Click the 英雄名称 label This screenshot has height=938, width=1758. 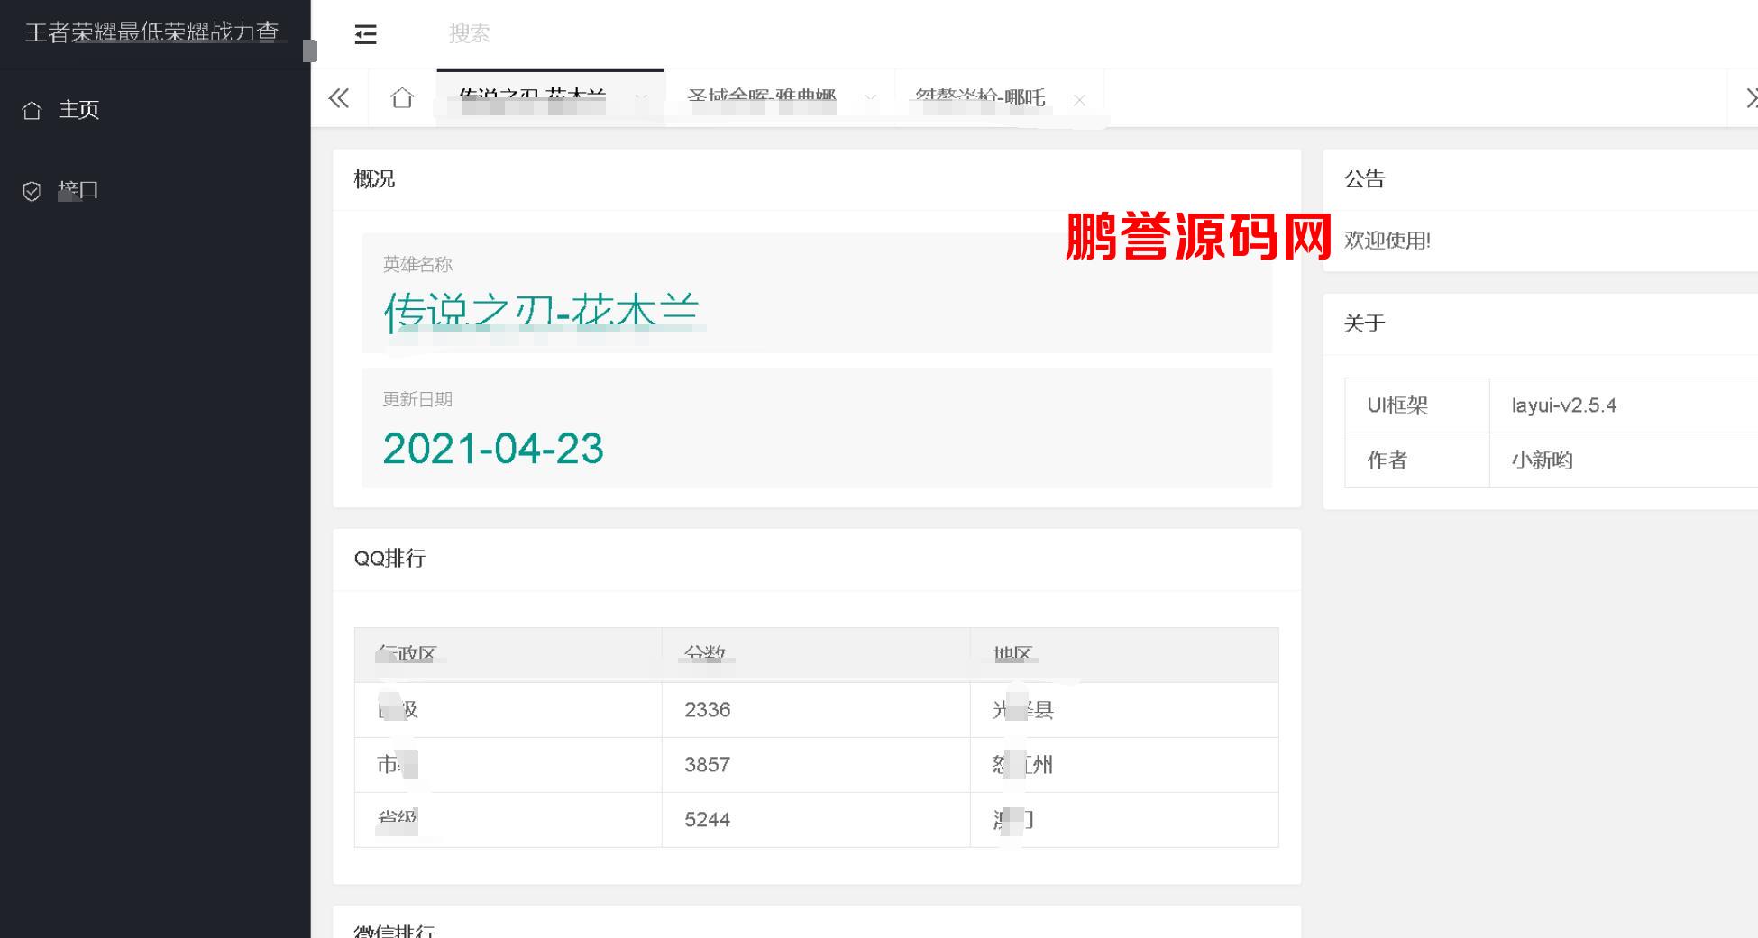(417, 264)
